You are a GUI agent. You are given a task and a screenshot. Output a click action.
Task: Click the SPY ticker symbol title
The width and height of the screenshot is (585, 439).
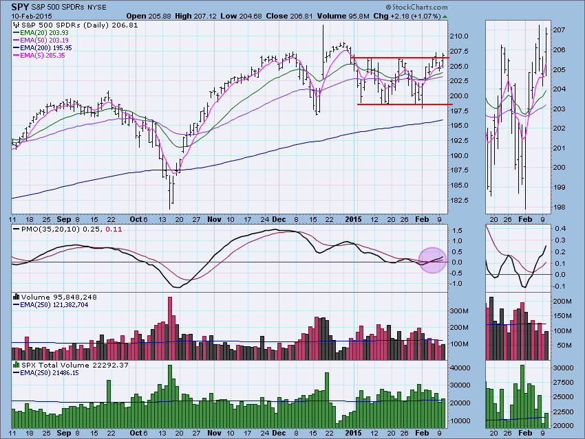(x=19, y=7)
